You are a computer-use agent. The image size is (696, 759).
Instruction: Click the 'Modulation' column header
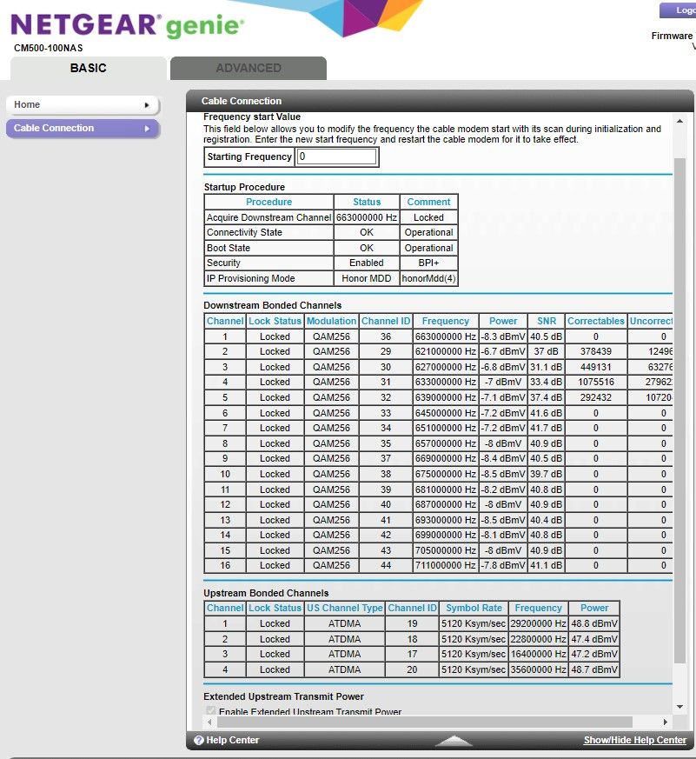pyautogui.click(x=331, y=321)
